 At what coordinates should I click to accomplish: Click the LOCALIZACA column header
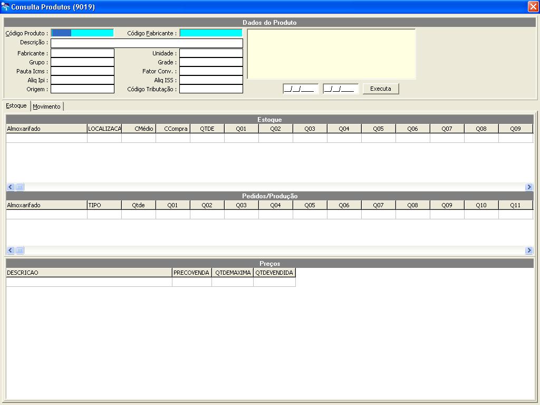point(104,129)
